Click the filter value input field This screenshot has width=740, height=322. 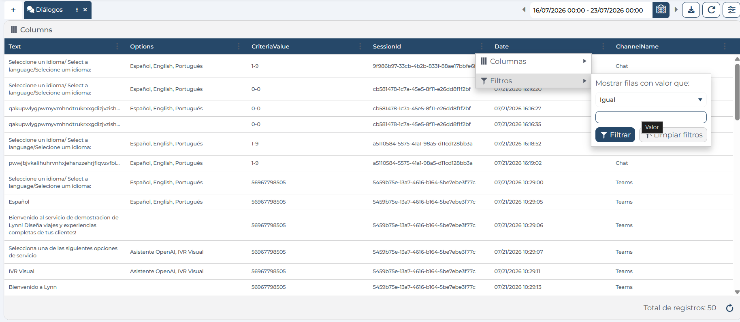[x=651, y=117]
